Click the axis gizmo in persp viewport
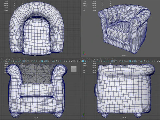 click(84, 53)
